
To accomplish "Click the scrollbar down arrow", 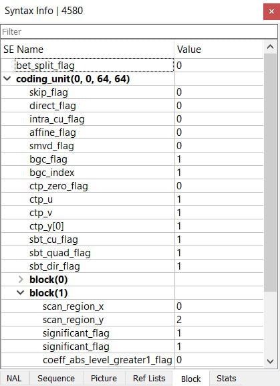I will (271, 361).
